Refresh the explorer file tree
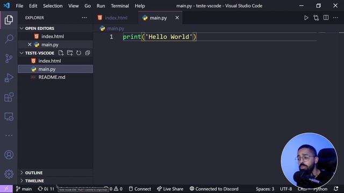Screen dimensions: 344x193 tap(78, 53)
